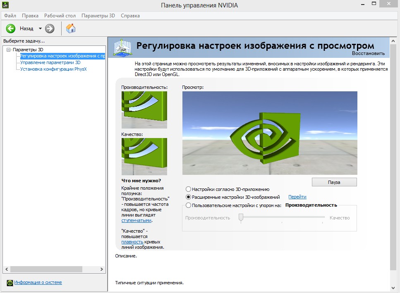Open the 'Справка' menu
Image resolution: width=400 pixels, height=293 pixels.
pos(130,16)
